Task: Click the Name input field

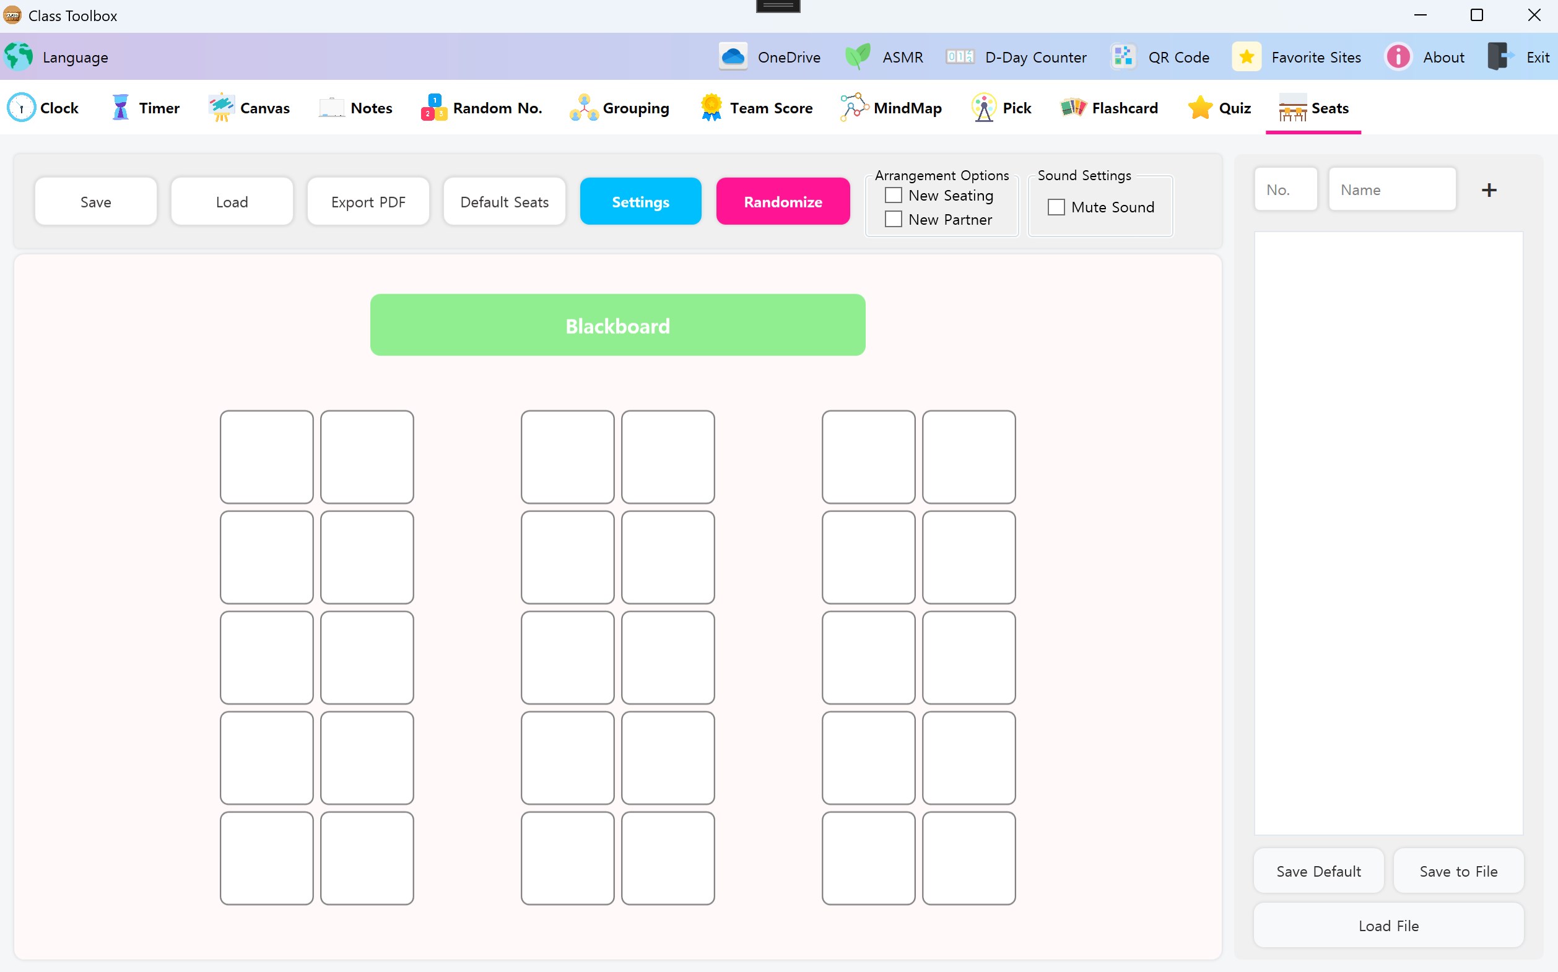Action: tap(1391, 189)
